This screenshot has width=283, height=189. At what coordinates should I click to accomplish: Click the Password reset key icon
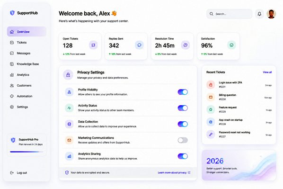coord(211,135)
